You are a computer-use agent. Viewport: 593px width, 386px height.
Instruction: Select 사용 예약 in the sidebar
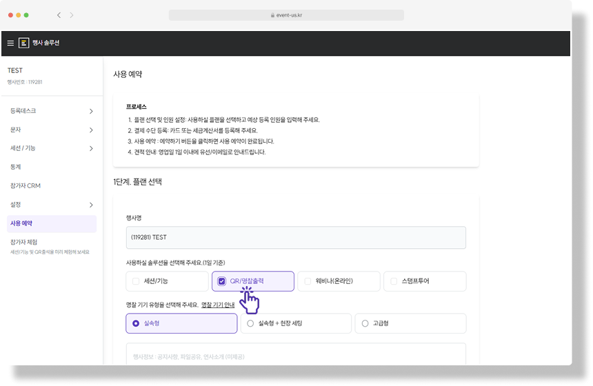(x=52, y=224)
